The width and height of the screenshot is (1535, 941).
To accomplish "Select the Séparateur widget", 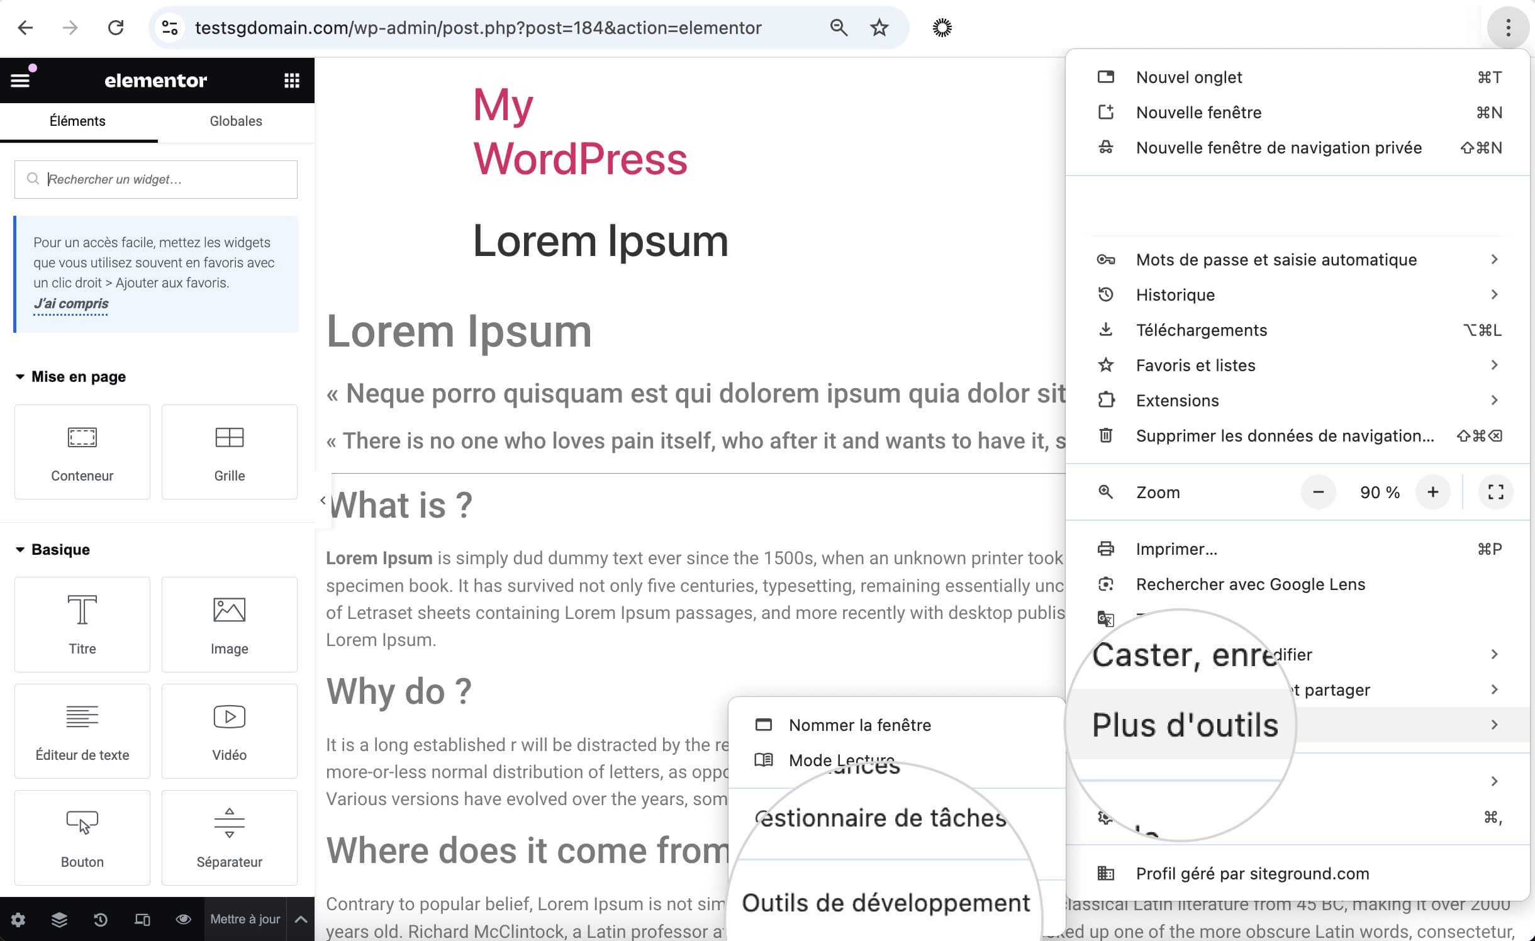I will (x=230, y=837).
